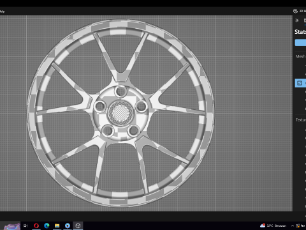This screenshot has height=230, width=306.
Task: Open the Help menu
Action: tap(2, 11)
